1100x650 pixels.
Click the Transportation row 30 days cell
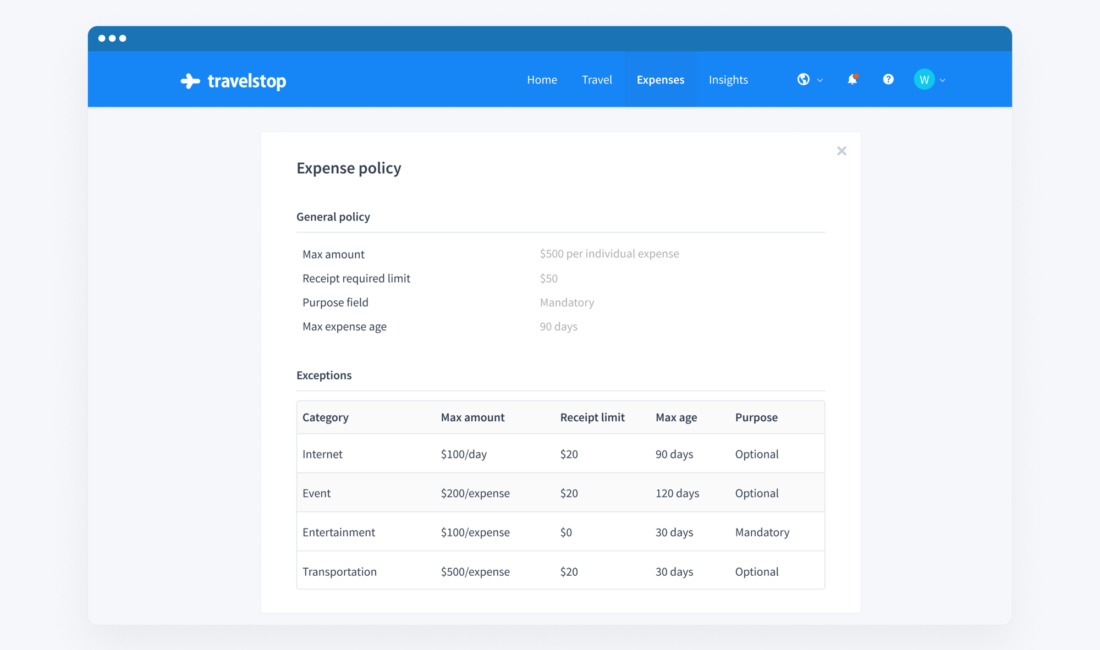pos(674,572)
